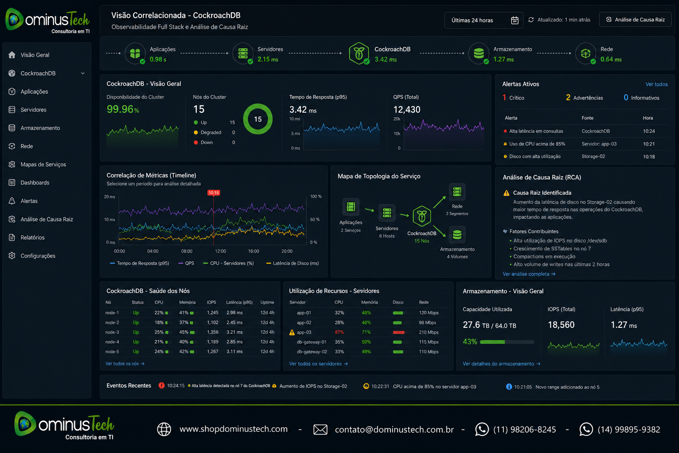Click the CockroachDB sidebar icon
The image size is (679, 453).
point(12,73)
